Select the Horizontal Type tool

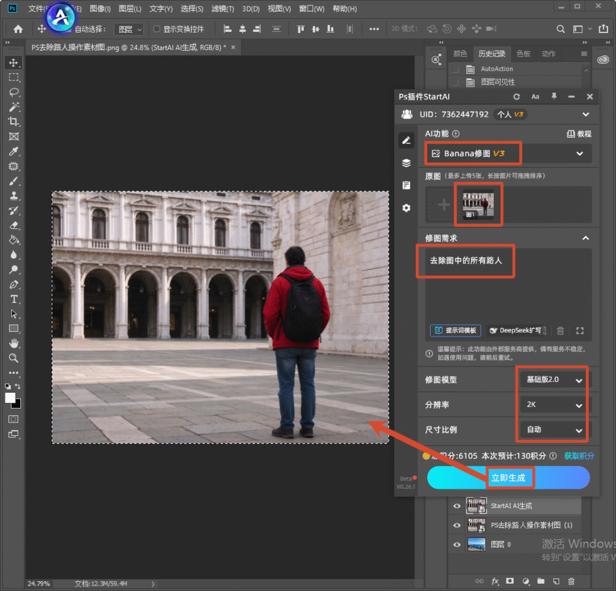tap(14, 299)
